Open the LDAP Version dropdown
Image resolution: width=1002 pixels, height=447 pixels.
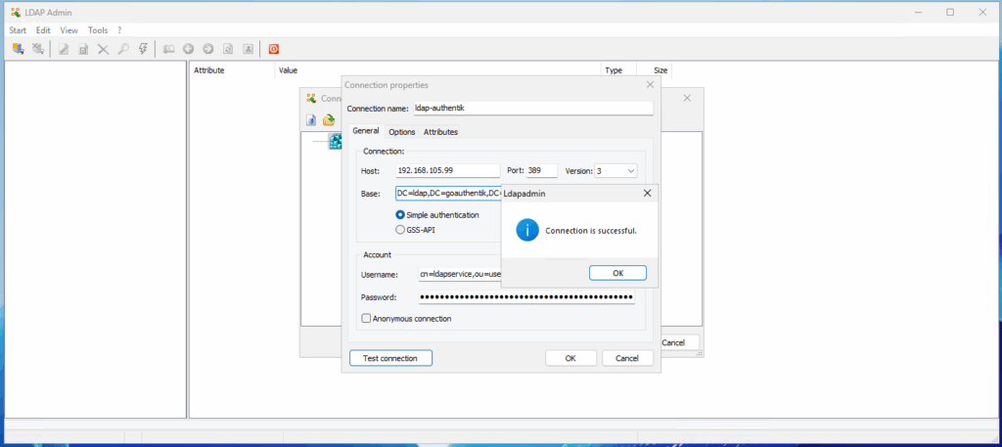click(x=630, y=170)
